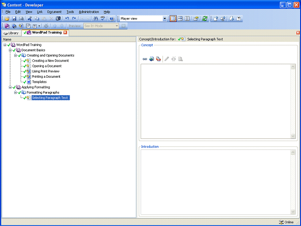The height and width of the screenshot is (226, 301).
Task: Collapse Creating and Opening Documents node
Action: (x=16, y=56)
